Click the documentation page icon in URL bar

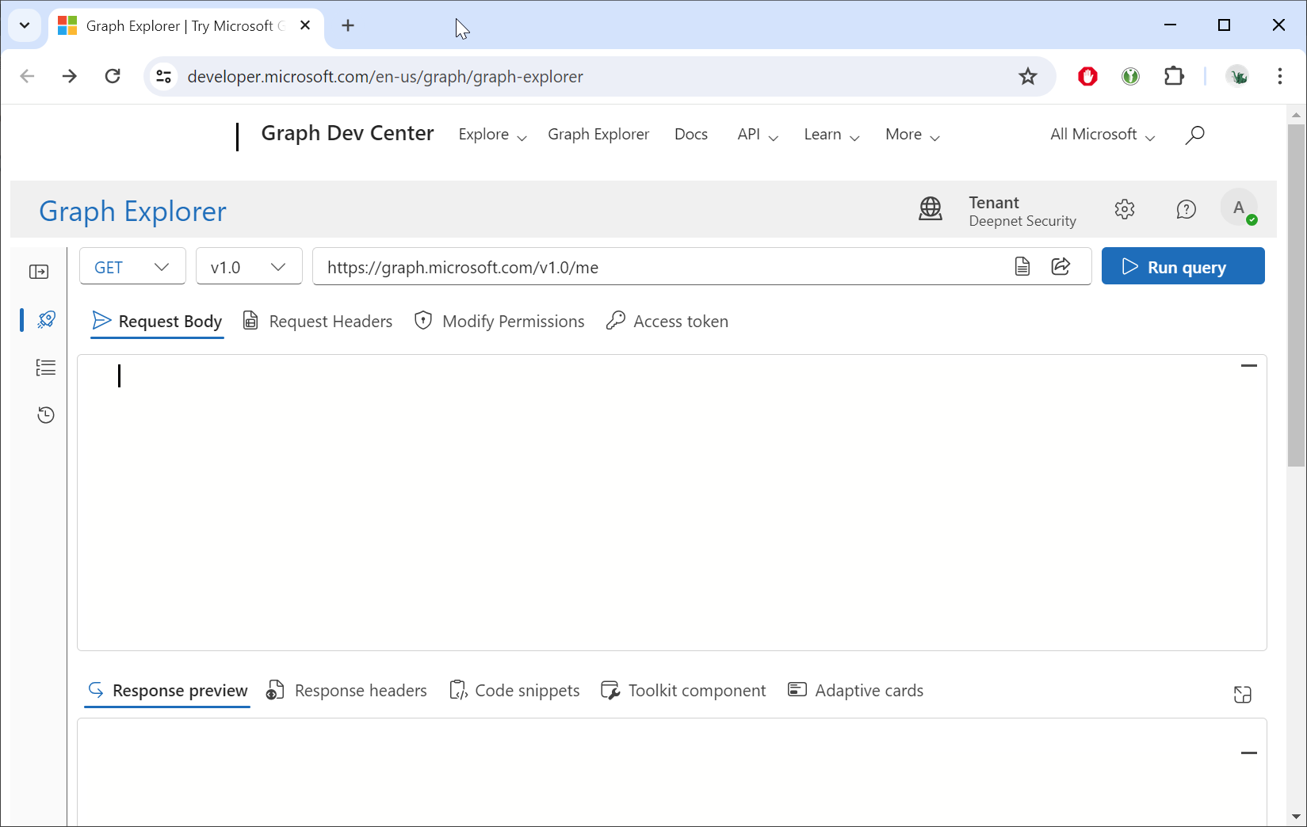[x=1022, y=267]
